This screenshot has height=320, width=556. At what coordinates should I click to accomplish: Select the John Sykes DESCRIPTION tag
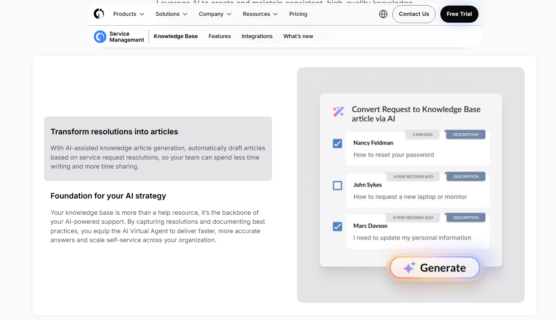(466, 177)
